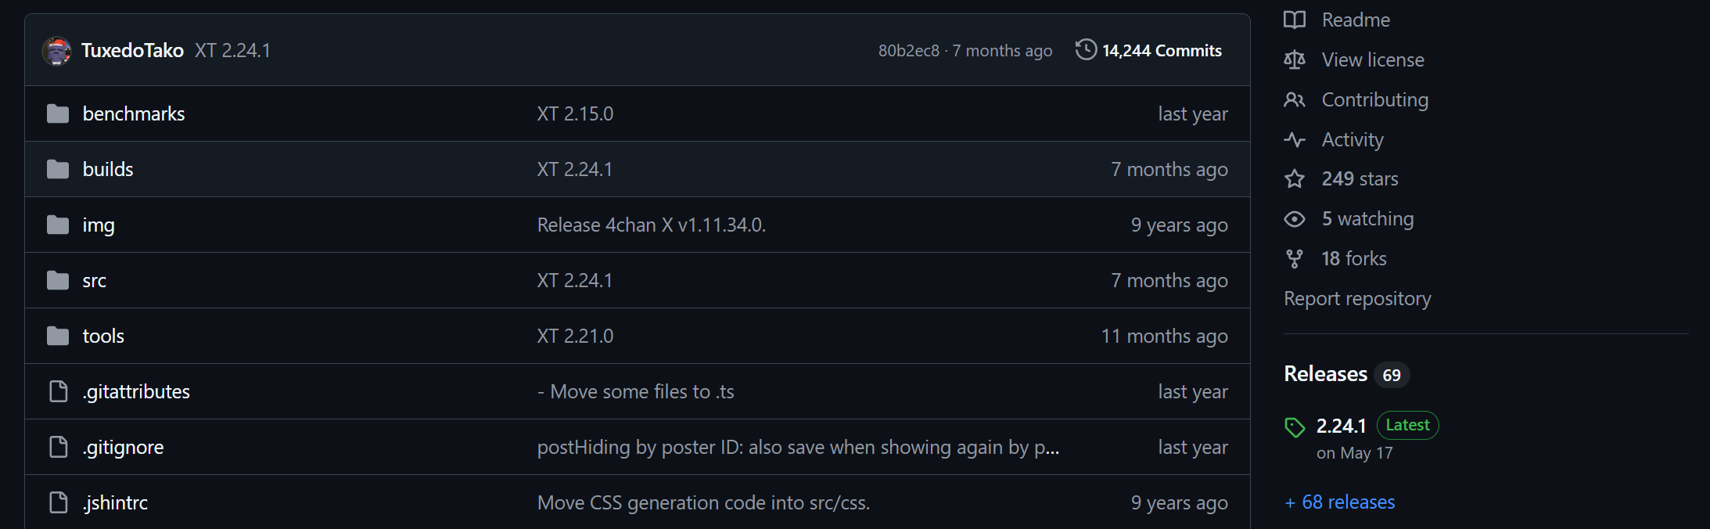View all 14,244 Commits

(1161, 51)
